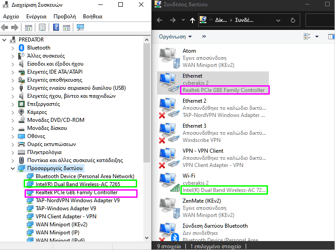
Task: Expand Είσοδοι και έξοδοι ήχου category
Action: 13,64
